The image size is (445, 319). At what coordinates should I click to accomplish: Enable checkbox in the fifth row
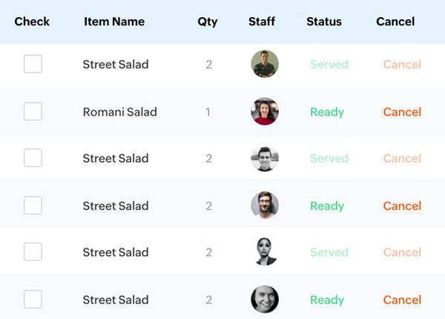coord(33,252)
